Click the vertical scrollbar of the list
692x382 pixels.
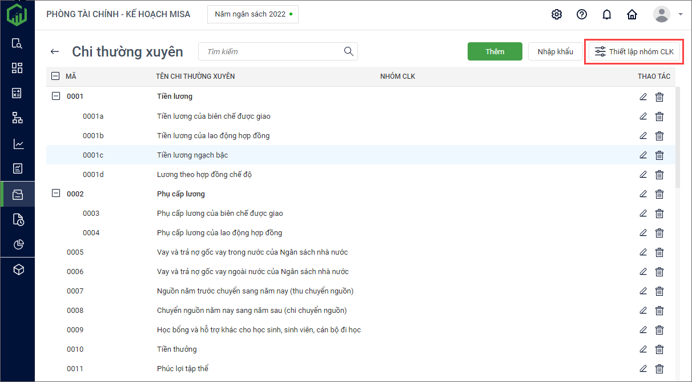[678, 137]
